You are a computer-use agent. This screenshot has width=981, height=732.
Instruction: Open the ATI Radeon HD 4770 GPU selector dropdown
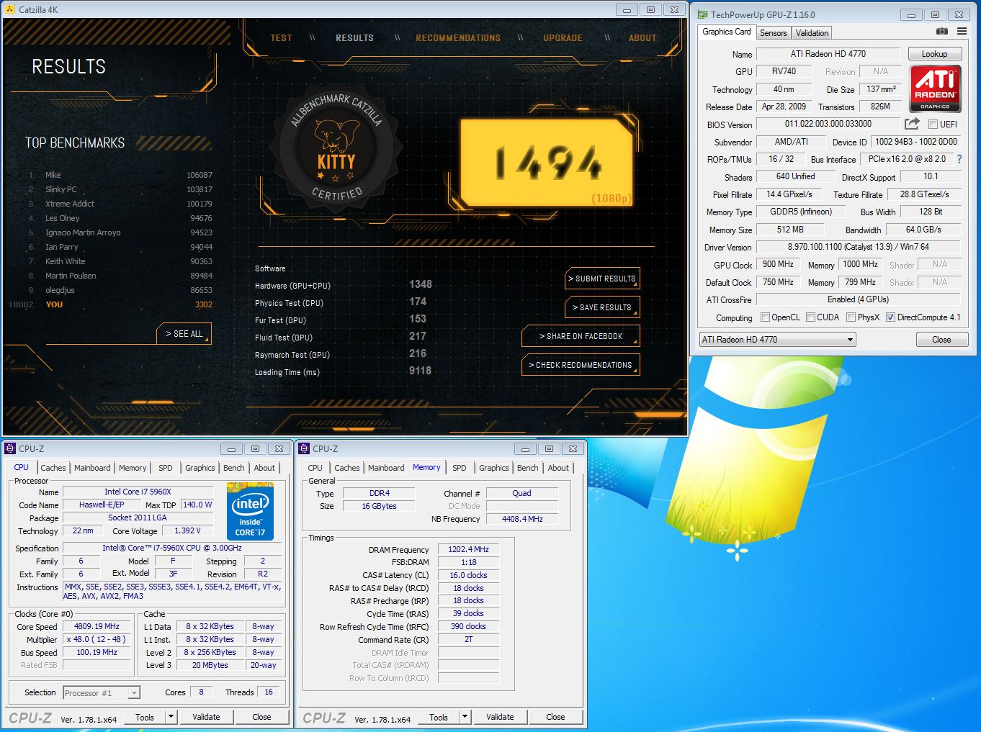click(777, 340)
